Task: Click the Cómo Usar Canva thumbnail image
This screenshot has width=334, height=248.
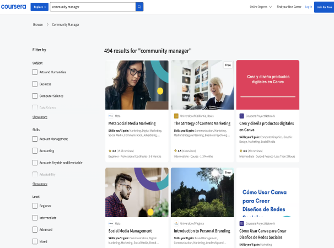Action: coord(268,192)
